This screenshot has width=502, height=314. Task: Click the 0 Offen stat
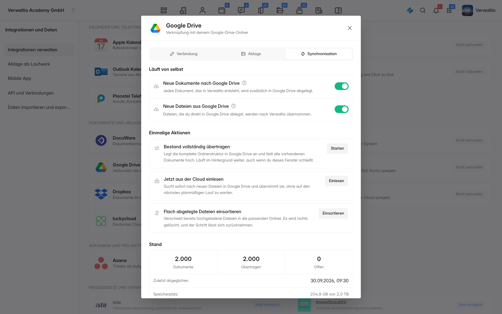(319, 262)
